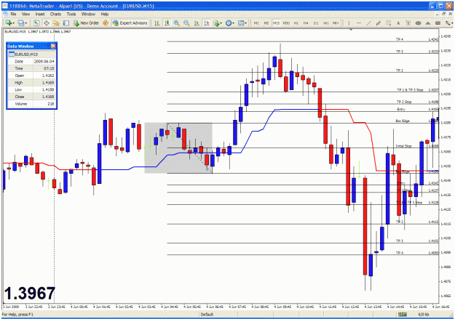455x319 pixels.
Task: Open the New Chart dropdown arrow
Action: coord(13,23)
